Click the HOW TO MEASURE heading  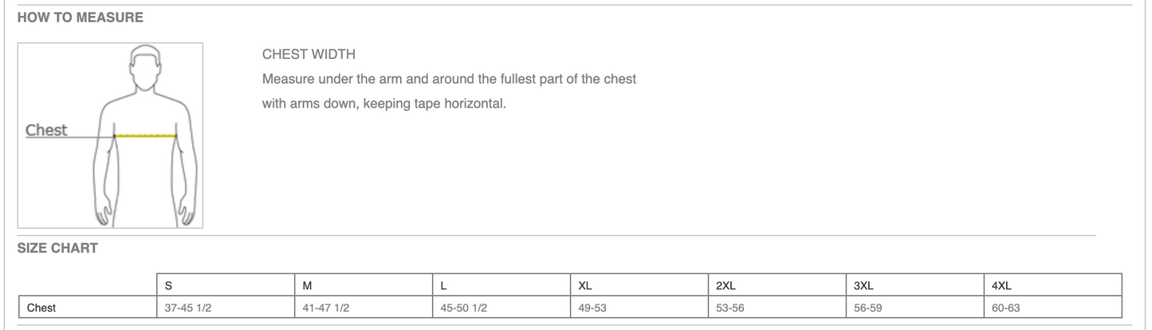pos(80,18)
